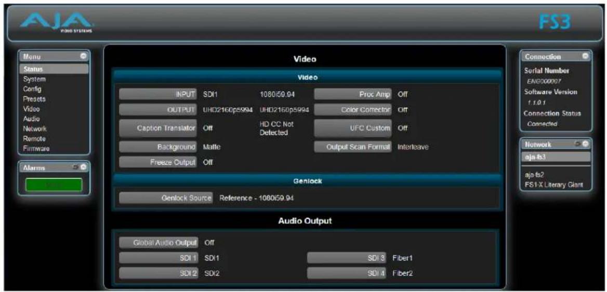The height and width of the screenshot is (292, 607).
Task: Click the 'Matte' background value
Action: click(212, 147)
